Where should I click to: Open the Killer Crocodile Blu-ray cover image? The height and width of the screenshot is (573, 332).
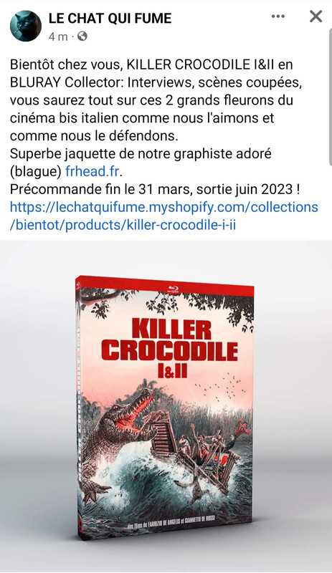[x=166, y=406]
